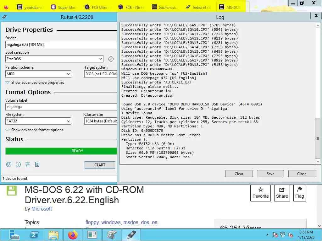This screenshot has height=241, width=322.
Task: Open the Microsoft author link
Action: pyautogui.click(x=42, y=209)
